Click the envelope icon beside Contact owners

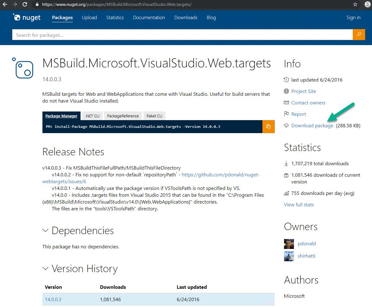286,103
